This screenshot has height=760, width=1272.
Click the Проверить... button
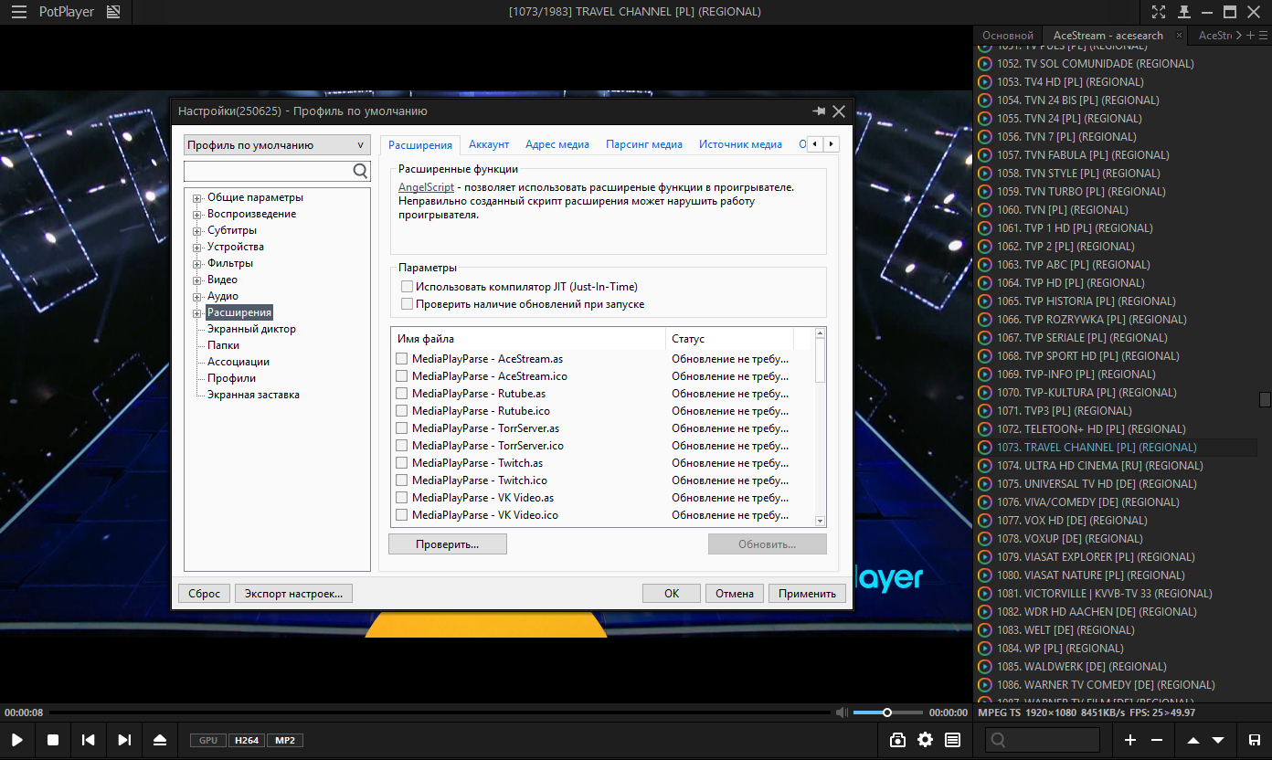click(448, 544)
